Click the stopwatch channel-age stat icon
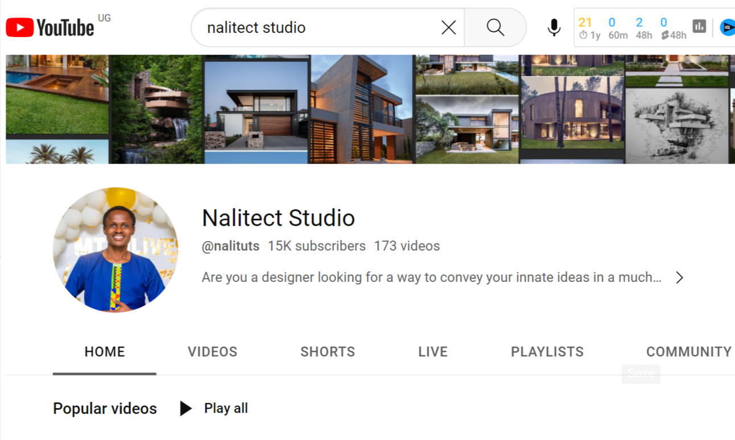735x440 pixels. tap(584, 35)
